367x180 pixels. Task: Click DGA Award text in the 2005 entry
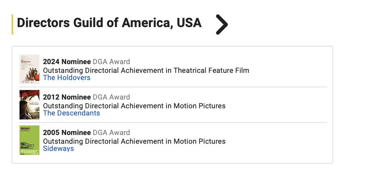pyautogui.click(x=111, y=133)
